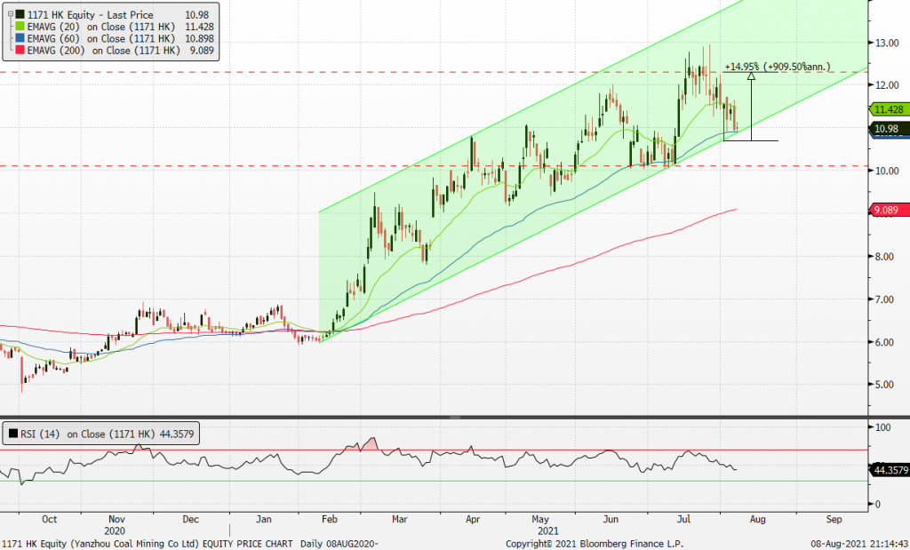The height and width of the screenshot is (550, 910).
Task: Select the 'EMAVG (20) on Close' legend entry
Action: 101,27
